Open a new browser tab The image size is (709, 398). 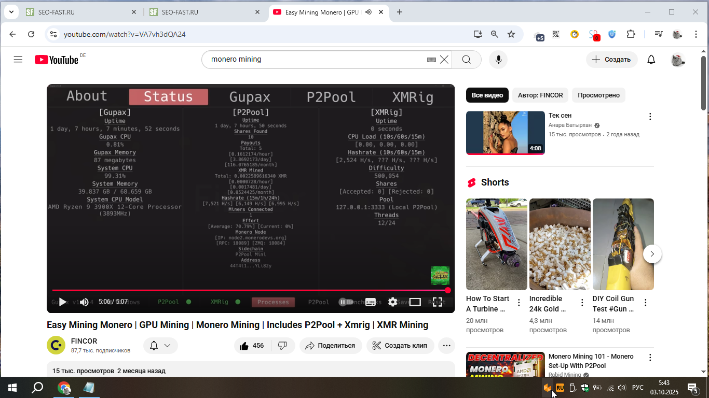click(x=400, y=12)
